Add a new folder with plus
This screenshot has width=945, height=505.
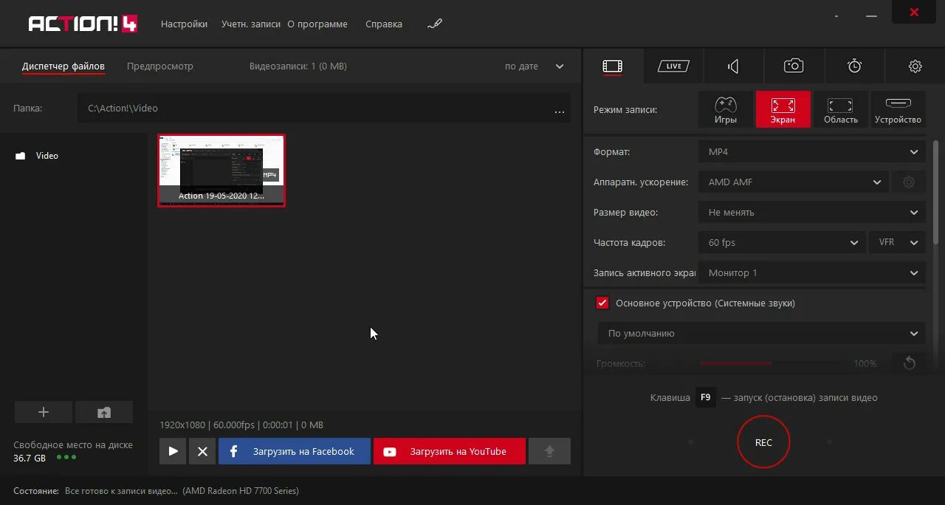click(44, 412)
